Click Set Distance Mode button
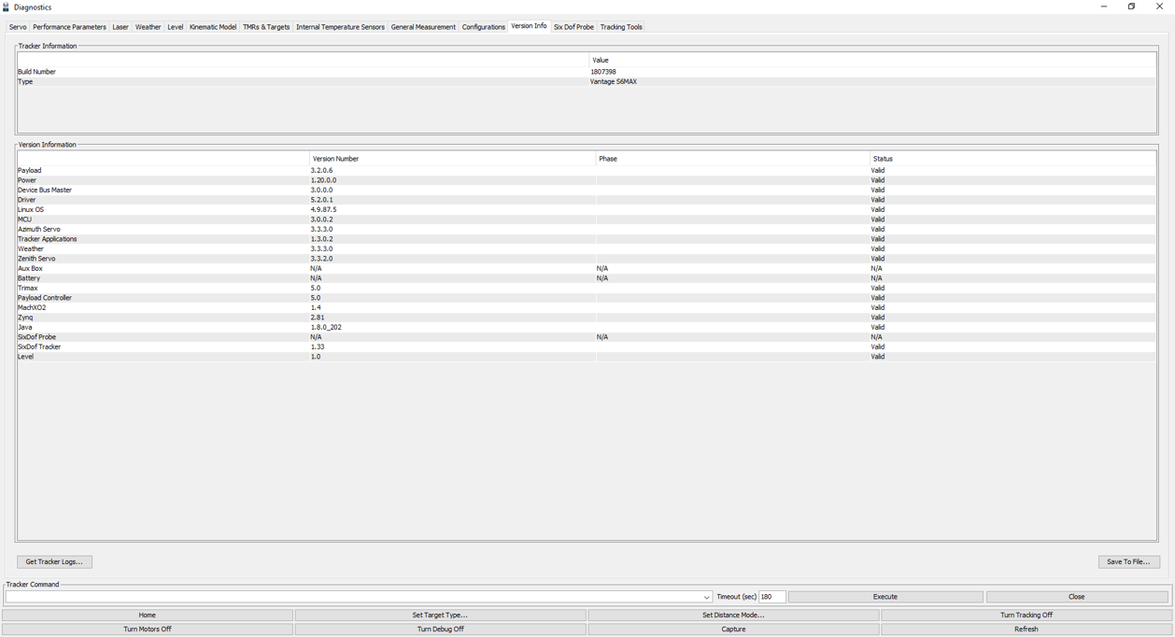The height and width of the screenshot is (637, 1175). click(x=733, y=616)
